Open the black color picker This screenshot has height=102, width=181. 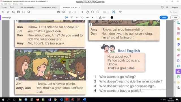coord(112,18)
